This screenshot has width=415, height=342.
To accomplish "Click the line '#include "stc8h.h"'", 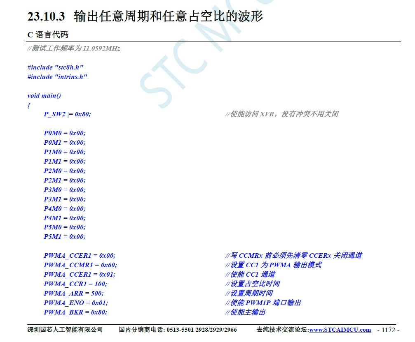I will click(x=55, y=67).
